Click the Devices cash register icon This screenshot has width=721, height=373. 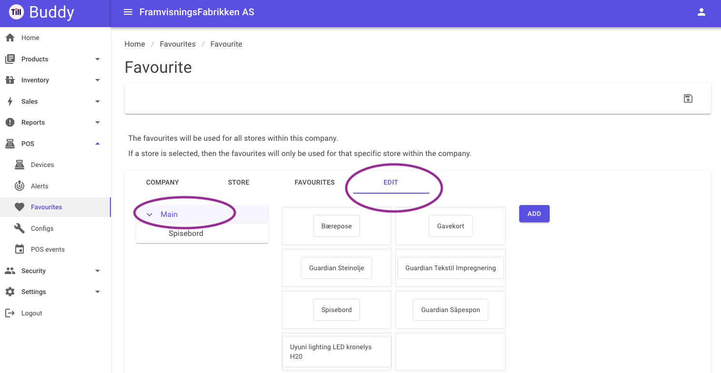[20, 165]
